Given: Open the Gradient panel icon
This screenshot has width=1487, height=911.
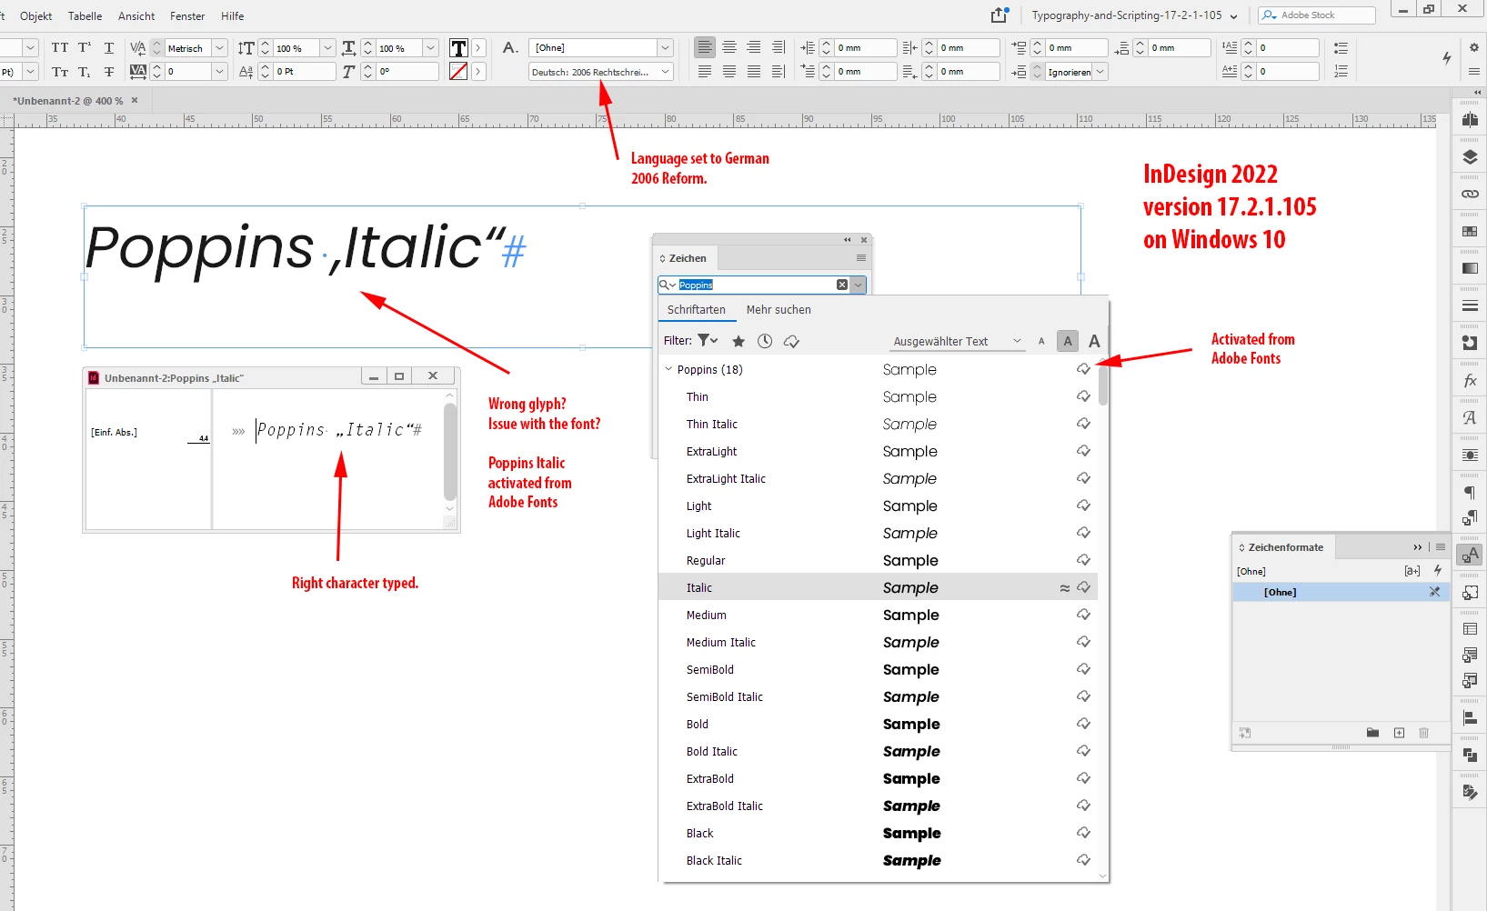Looking at the screenshot, I should (x=1470, y=268).
